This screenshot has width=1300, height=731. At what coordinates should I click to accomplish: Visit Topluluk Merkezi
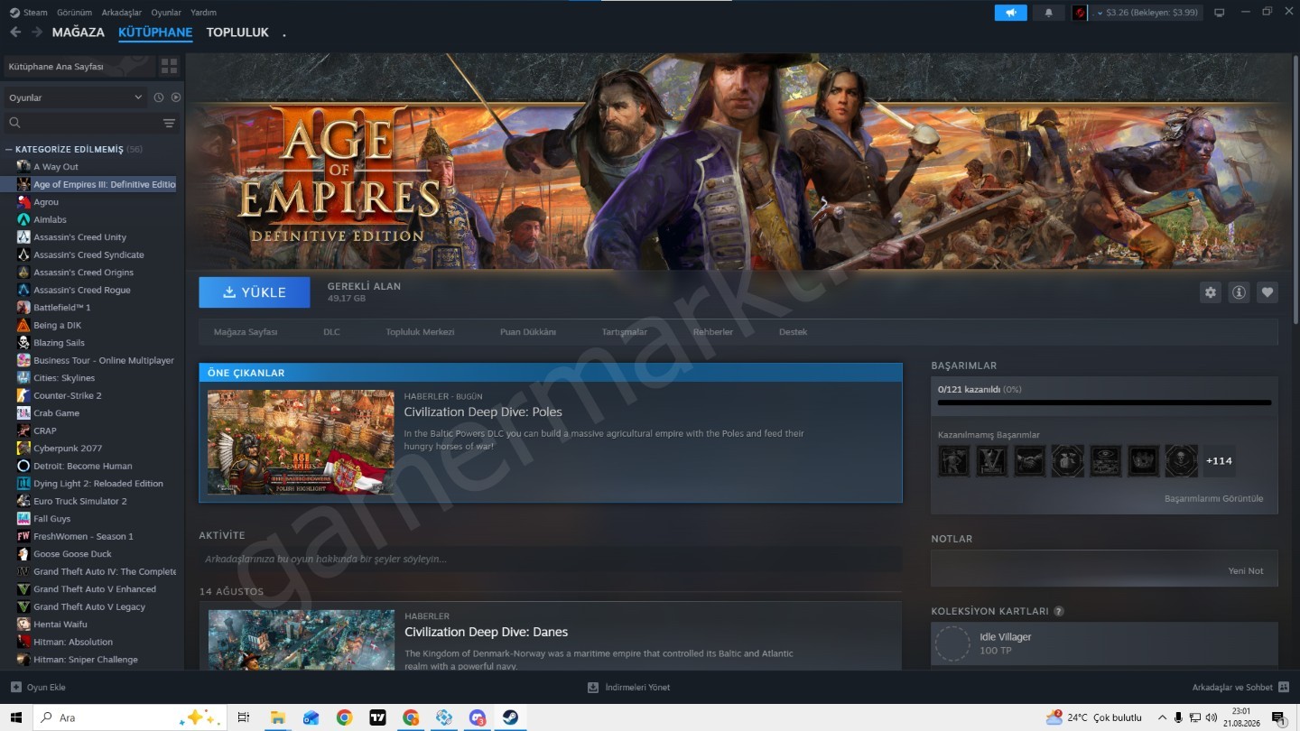(420, 332)
